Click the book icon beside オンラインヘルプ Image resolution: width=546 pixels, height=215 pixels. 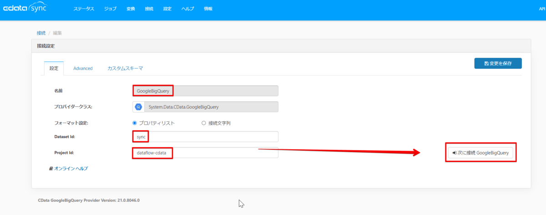tap(51, 169)
